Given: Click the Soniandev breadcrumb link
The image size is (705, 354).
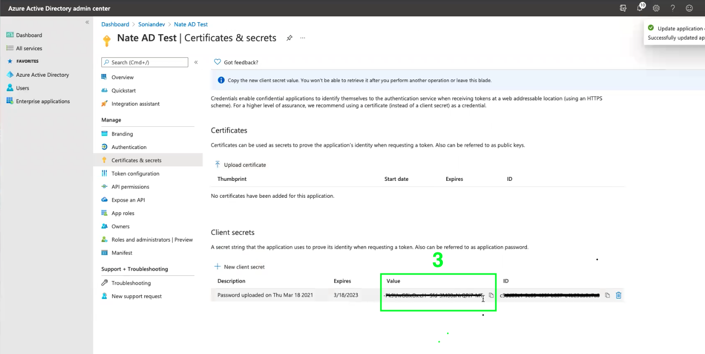Looking at the screenshot, I should (152, 24).
